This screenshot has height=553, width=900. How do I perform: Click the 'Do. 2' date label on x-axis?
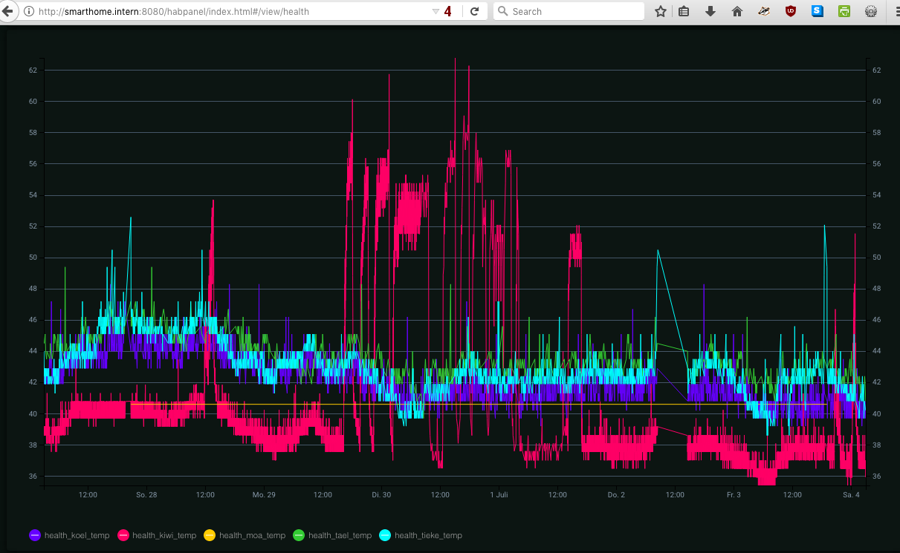click(x=616, y=494)
